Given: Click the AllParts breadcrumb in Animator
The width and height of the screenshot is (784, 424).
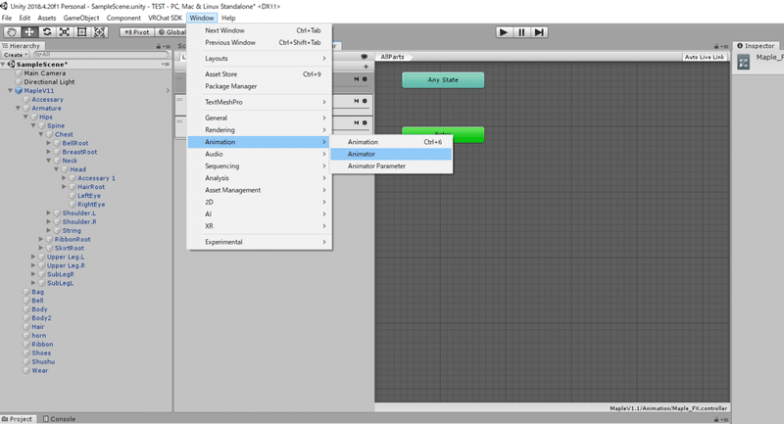Looking at the screenshot, I should [393, 57].
